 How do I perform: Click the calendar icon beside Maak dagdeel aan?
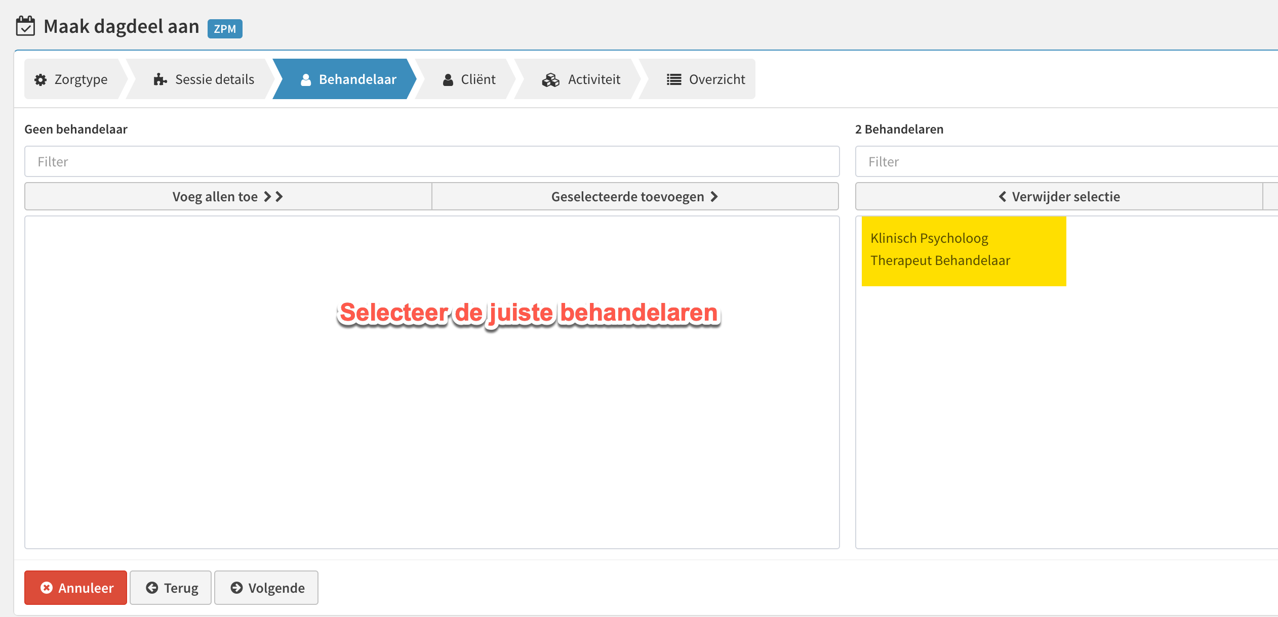[x=25, y=26]
